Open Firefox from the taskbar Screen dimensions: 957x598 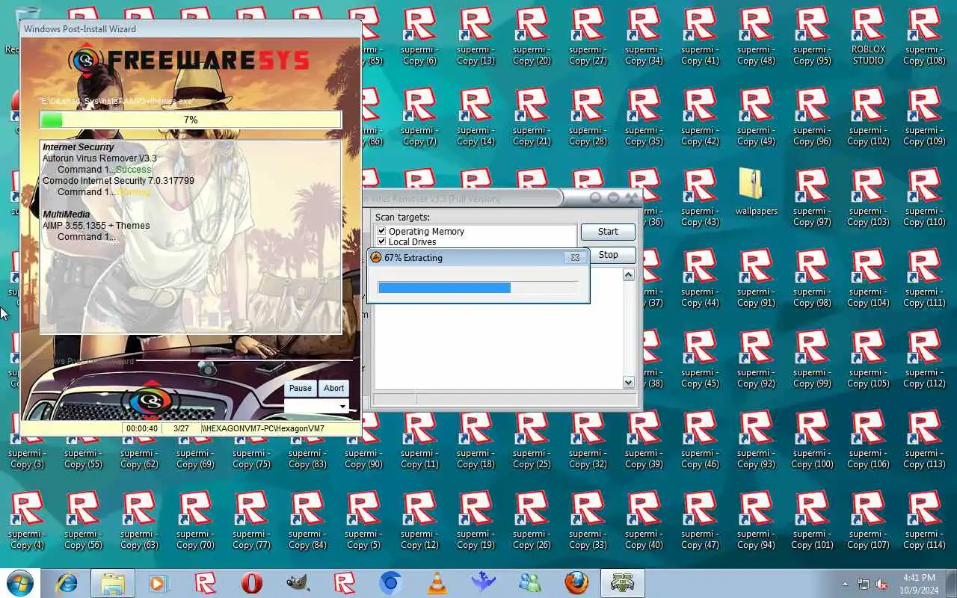coord(576,583)
